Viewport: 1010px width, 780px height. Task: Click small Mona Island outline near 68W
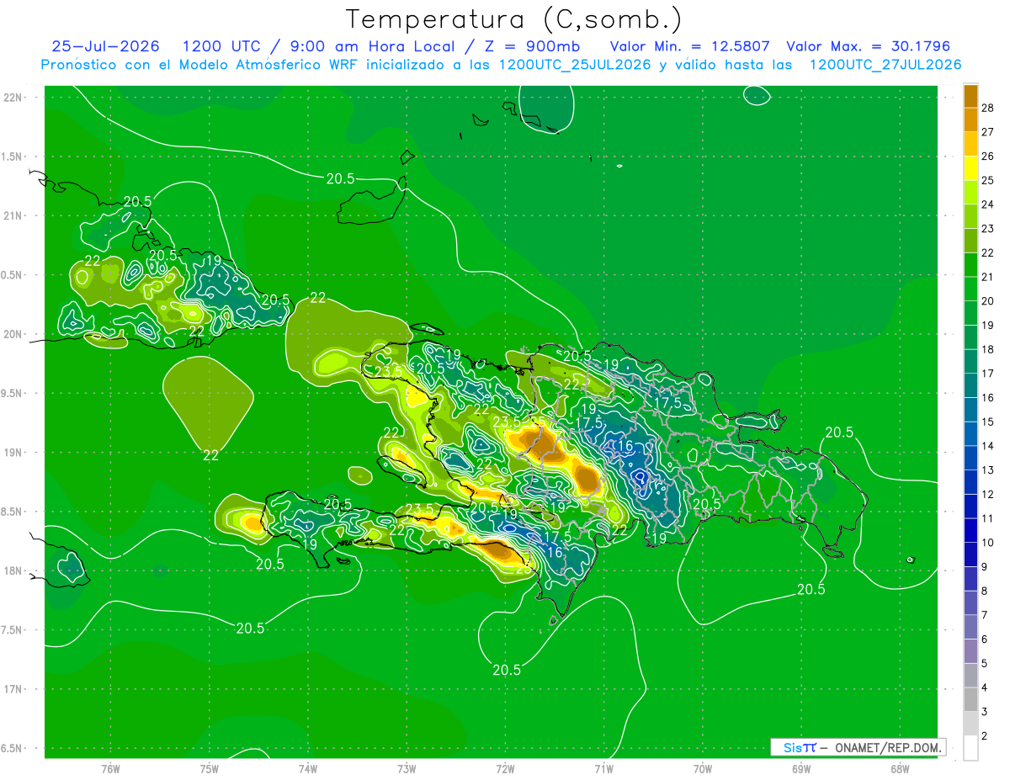pyautogui.click(x=911, y=560)
